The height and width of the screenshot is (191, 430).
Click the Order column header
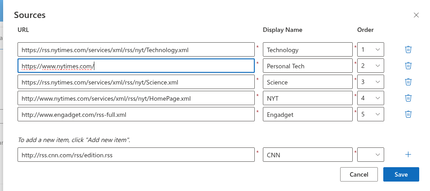click(x=365, y=30)
